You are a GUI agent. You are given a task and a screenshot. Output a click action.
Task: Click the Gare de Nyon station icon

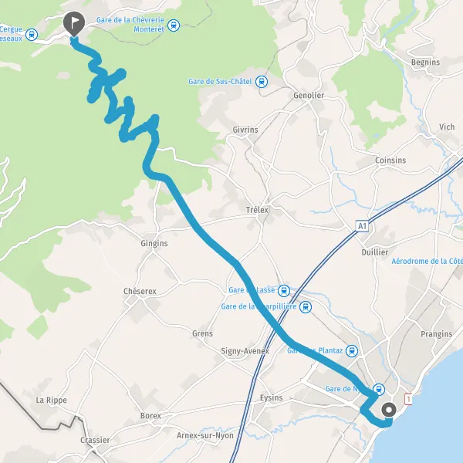[x=379, y=389]
